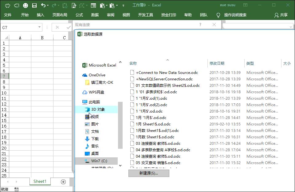This screenshot has width=295, height=192.
Task: Click the lightbulb icon beside 操作说明搜索
Action: pyautogui.click(x=218, y=15)
